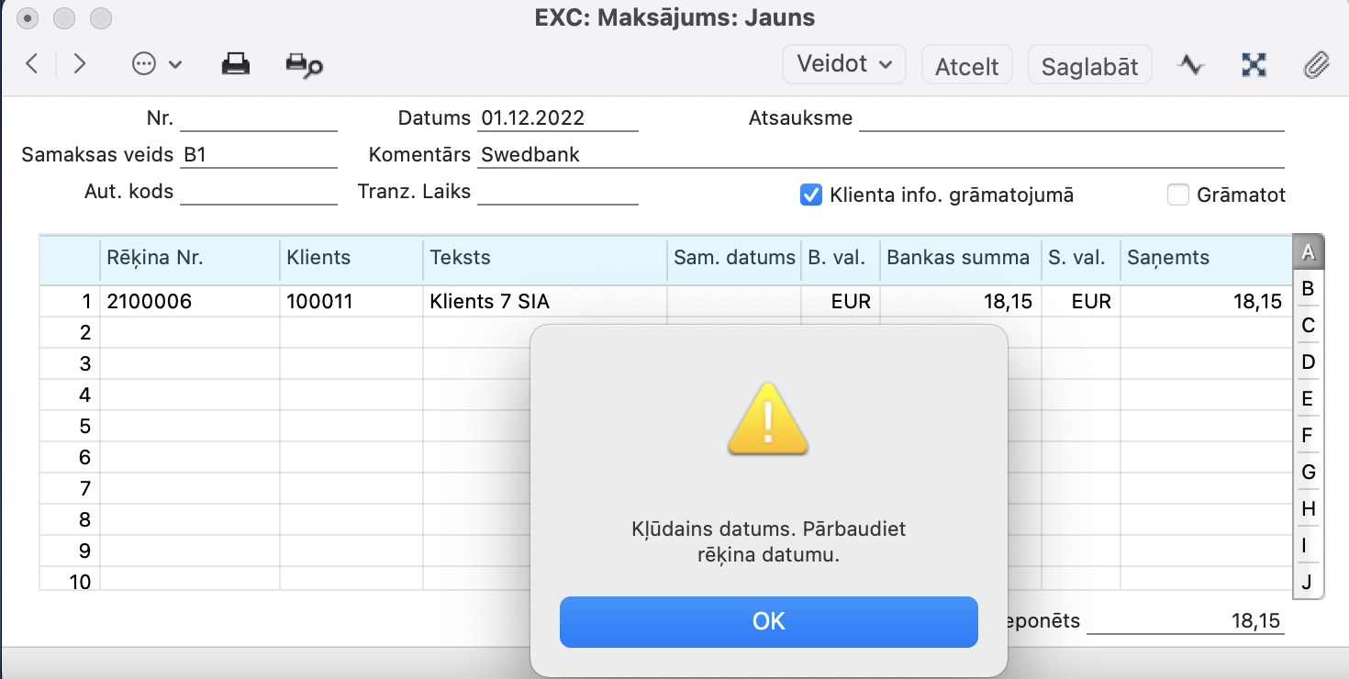This screenshot has height=679, width=1349.
Task: Switch to tab D of the table
Action: (x=1308, y=362)
